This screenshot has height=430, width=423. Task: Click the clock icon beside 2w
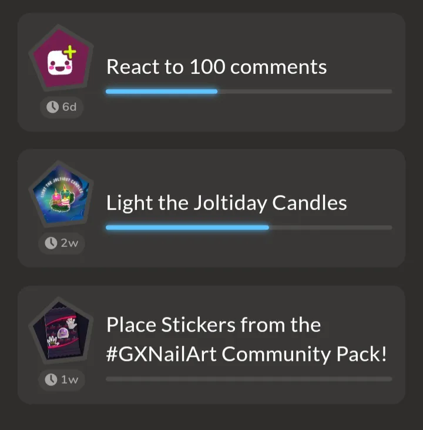[51, 243]
